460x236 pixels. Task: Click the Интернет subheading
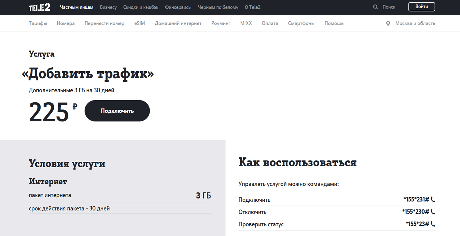pos(48,182)
